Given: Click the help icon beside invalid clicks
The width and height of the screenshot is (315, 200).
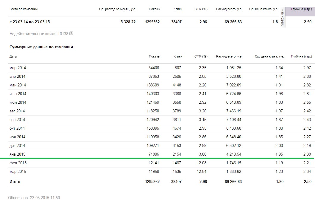Looking at the screenshot, I should 71,34.
